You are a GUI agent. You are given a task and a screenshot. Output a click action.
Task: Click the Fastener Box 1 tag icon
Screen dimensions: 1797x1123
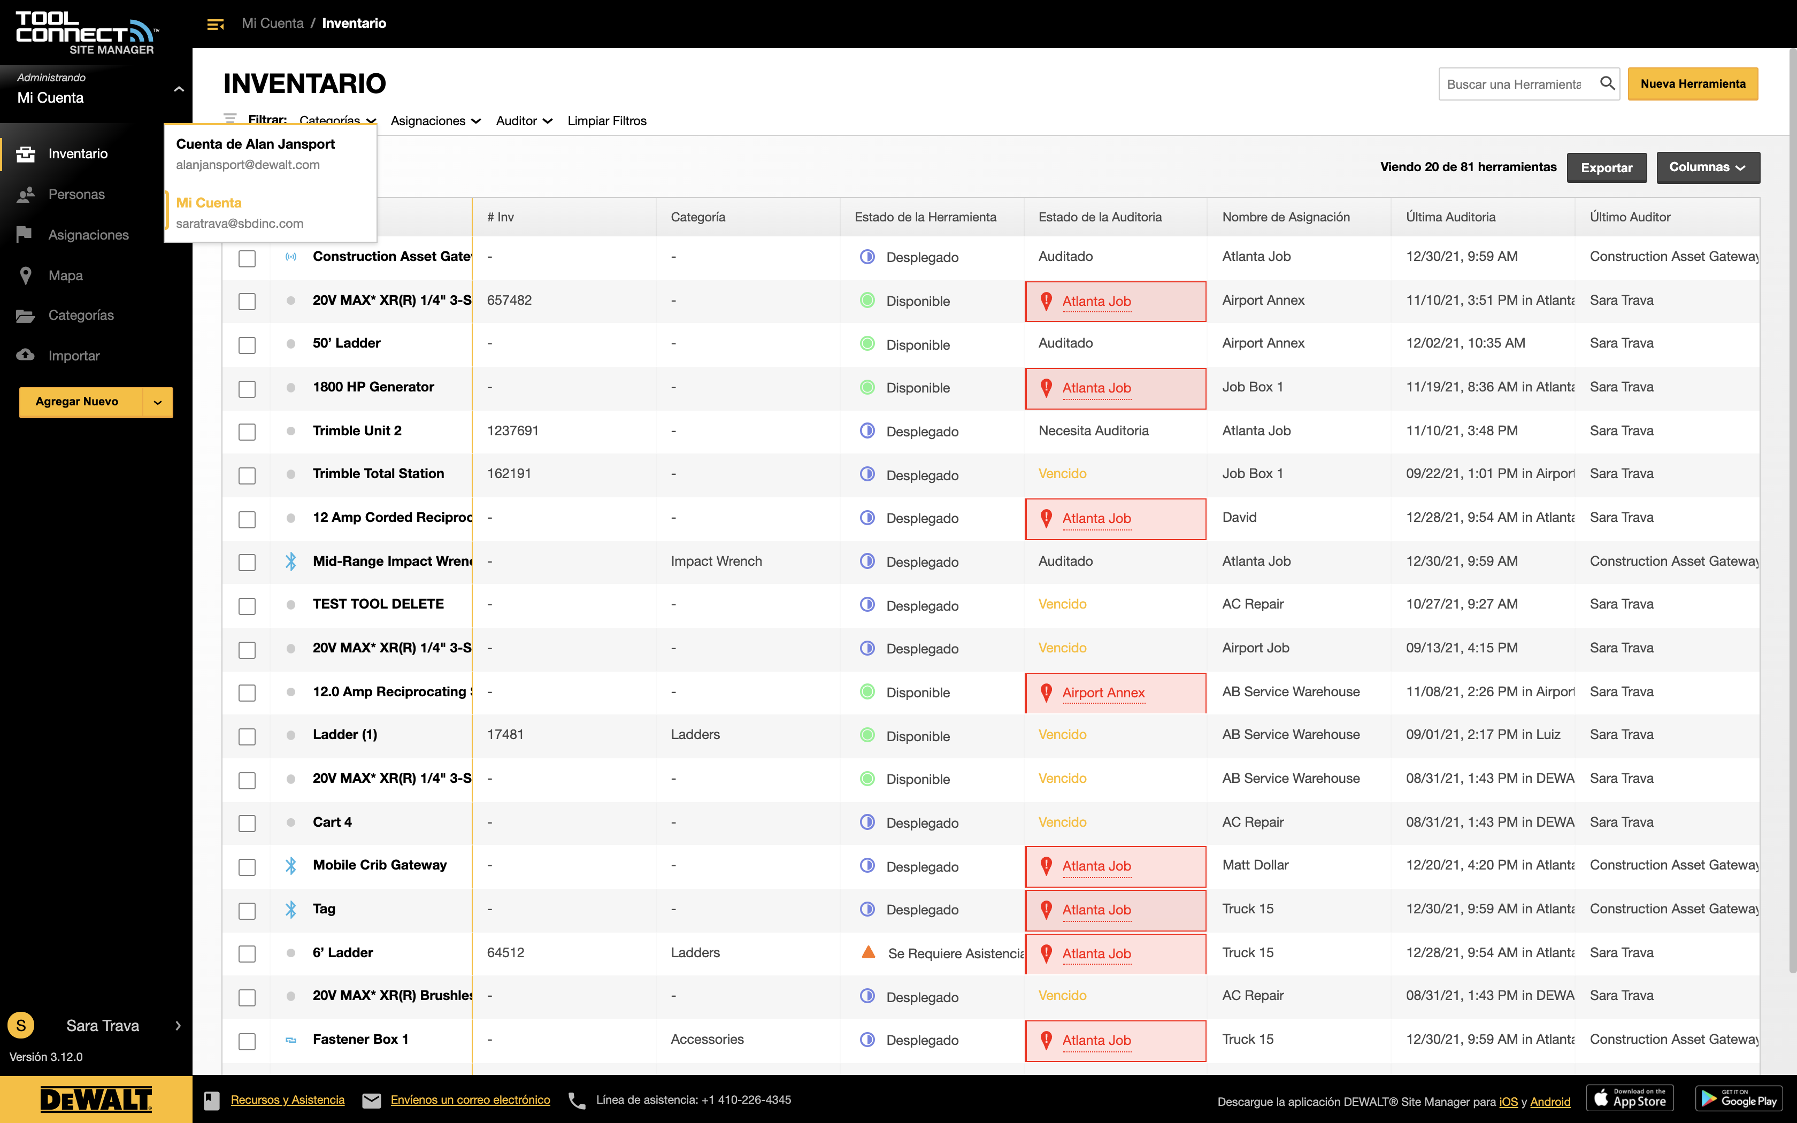(291, 1040)
